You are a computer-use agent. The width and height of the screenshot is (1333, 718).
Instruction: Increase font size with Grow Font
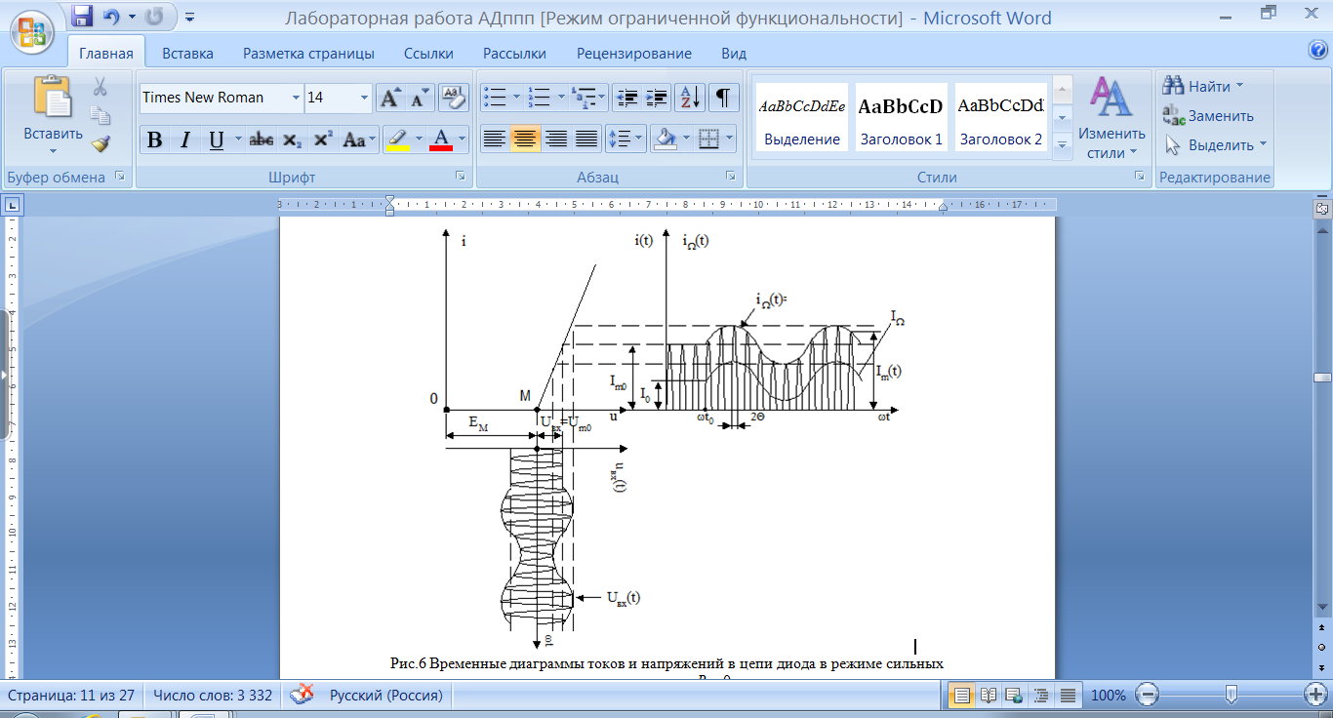(391, 98)
